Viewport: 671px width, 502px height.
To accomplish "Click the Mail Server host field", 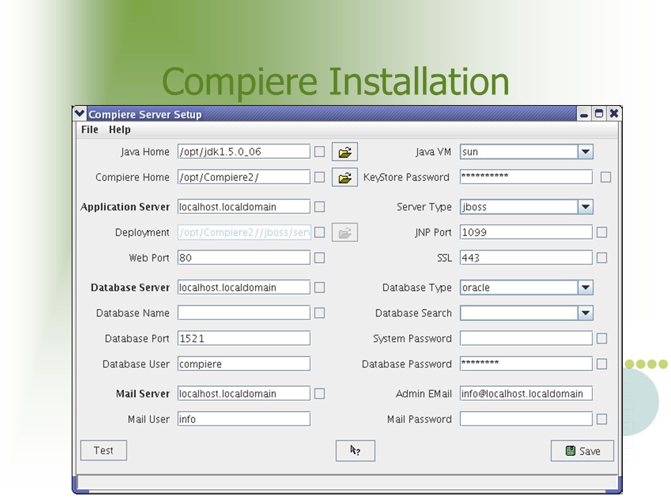I will coord(244,394).
